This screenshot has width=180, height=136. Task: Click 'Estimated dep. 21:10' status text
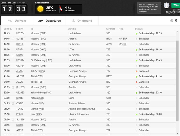point(150,76)
